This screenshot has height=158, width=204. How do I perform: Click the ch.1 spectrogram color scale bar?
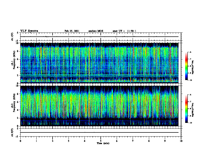(186, 66)
